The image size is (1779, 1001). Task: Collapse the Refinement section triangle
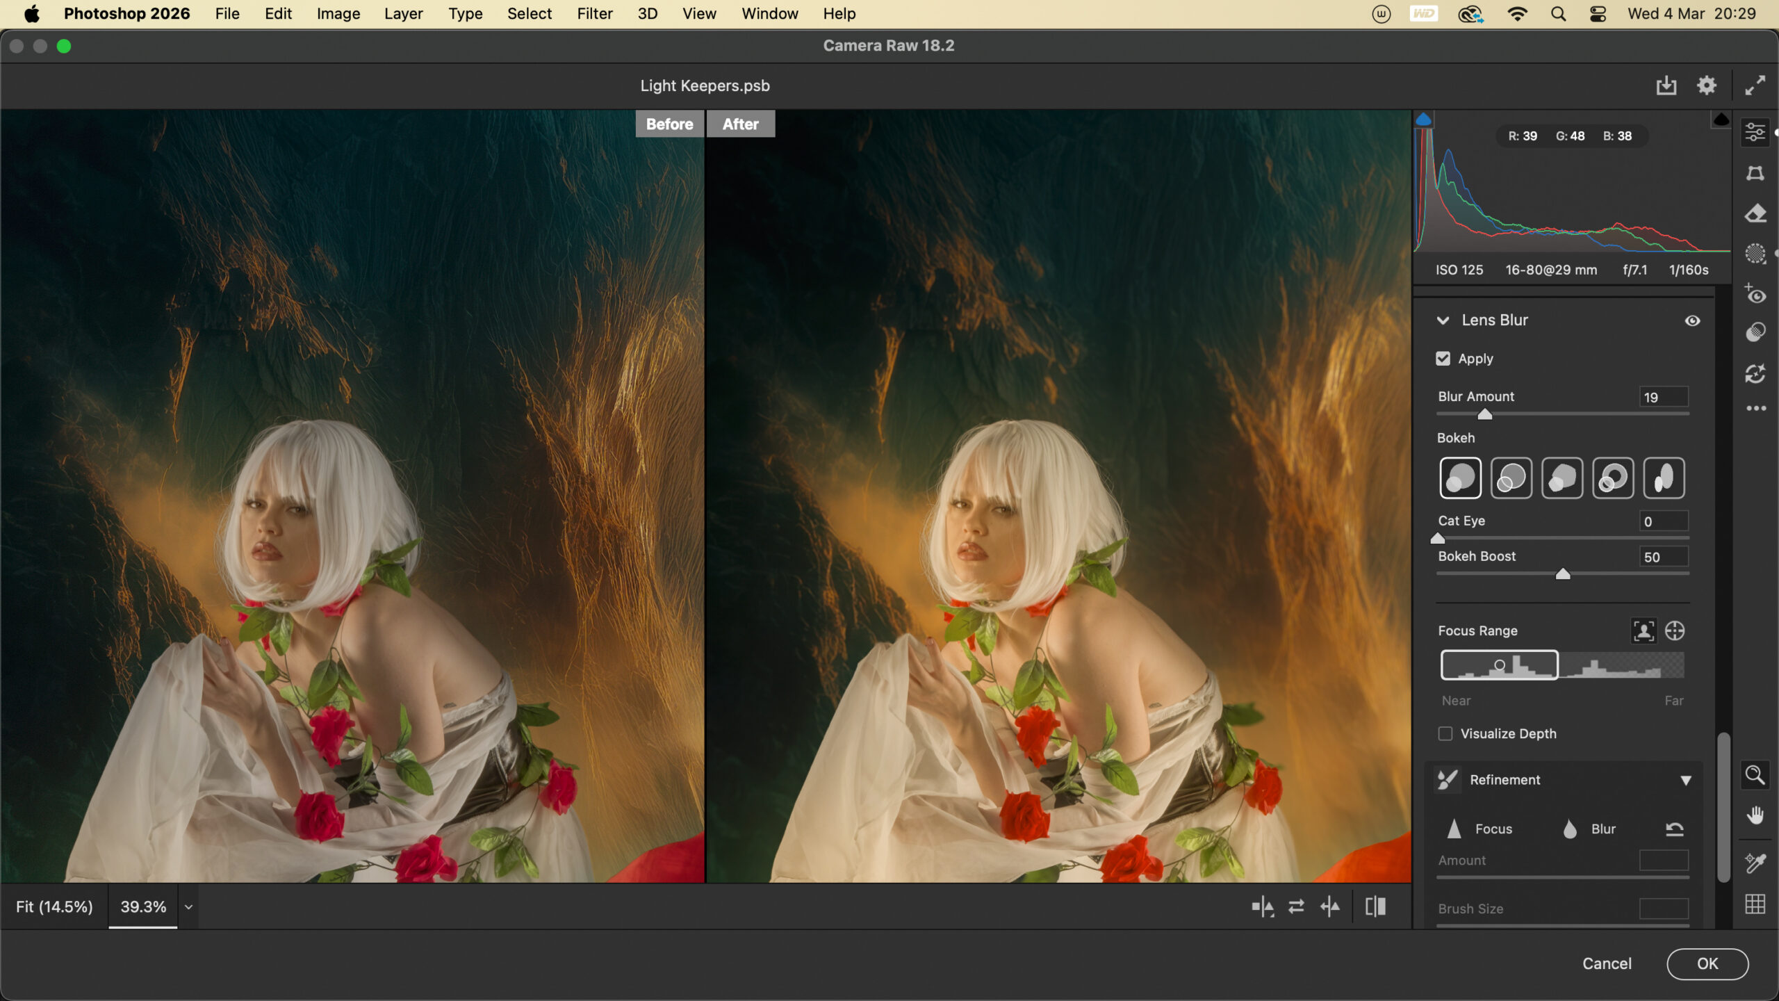click(x=1685, y=781)
